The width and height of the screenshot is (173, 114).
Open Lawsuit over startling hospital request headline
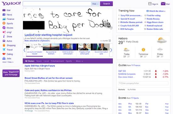tap(48, 35)
